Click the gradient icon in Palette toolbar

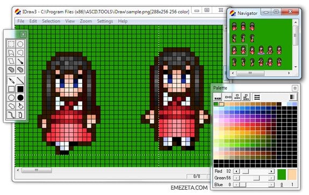[x=292, y=97]
